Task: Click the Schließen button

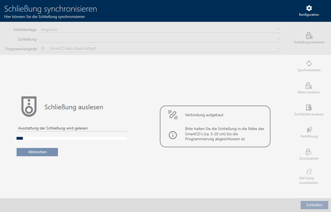Action: pos(314,205)
